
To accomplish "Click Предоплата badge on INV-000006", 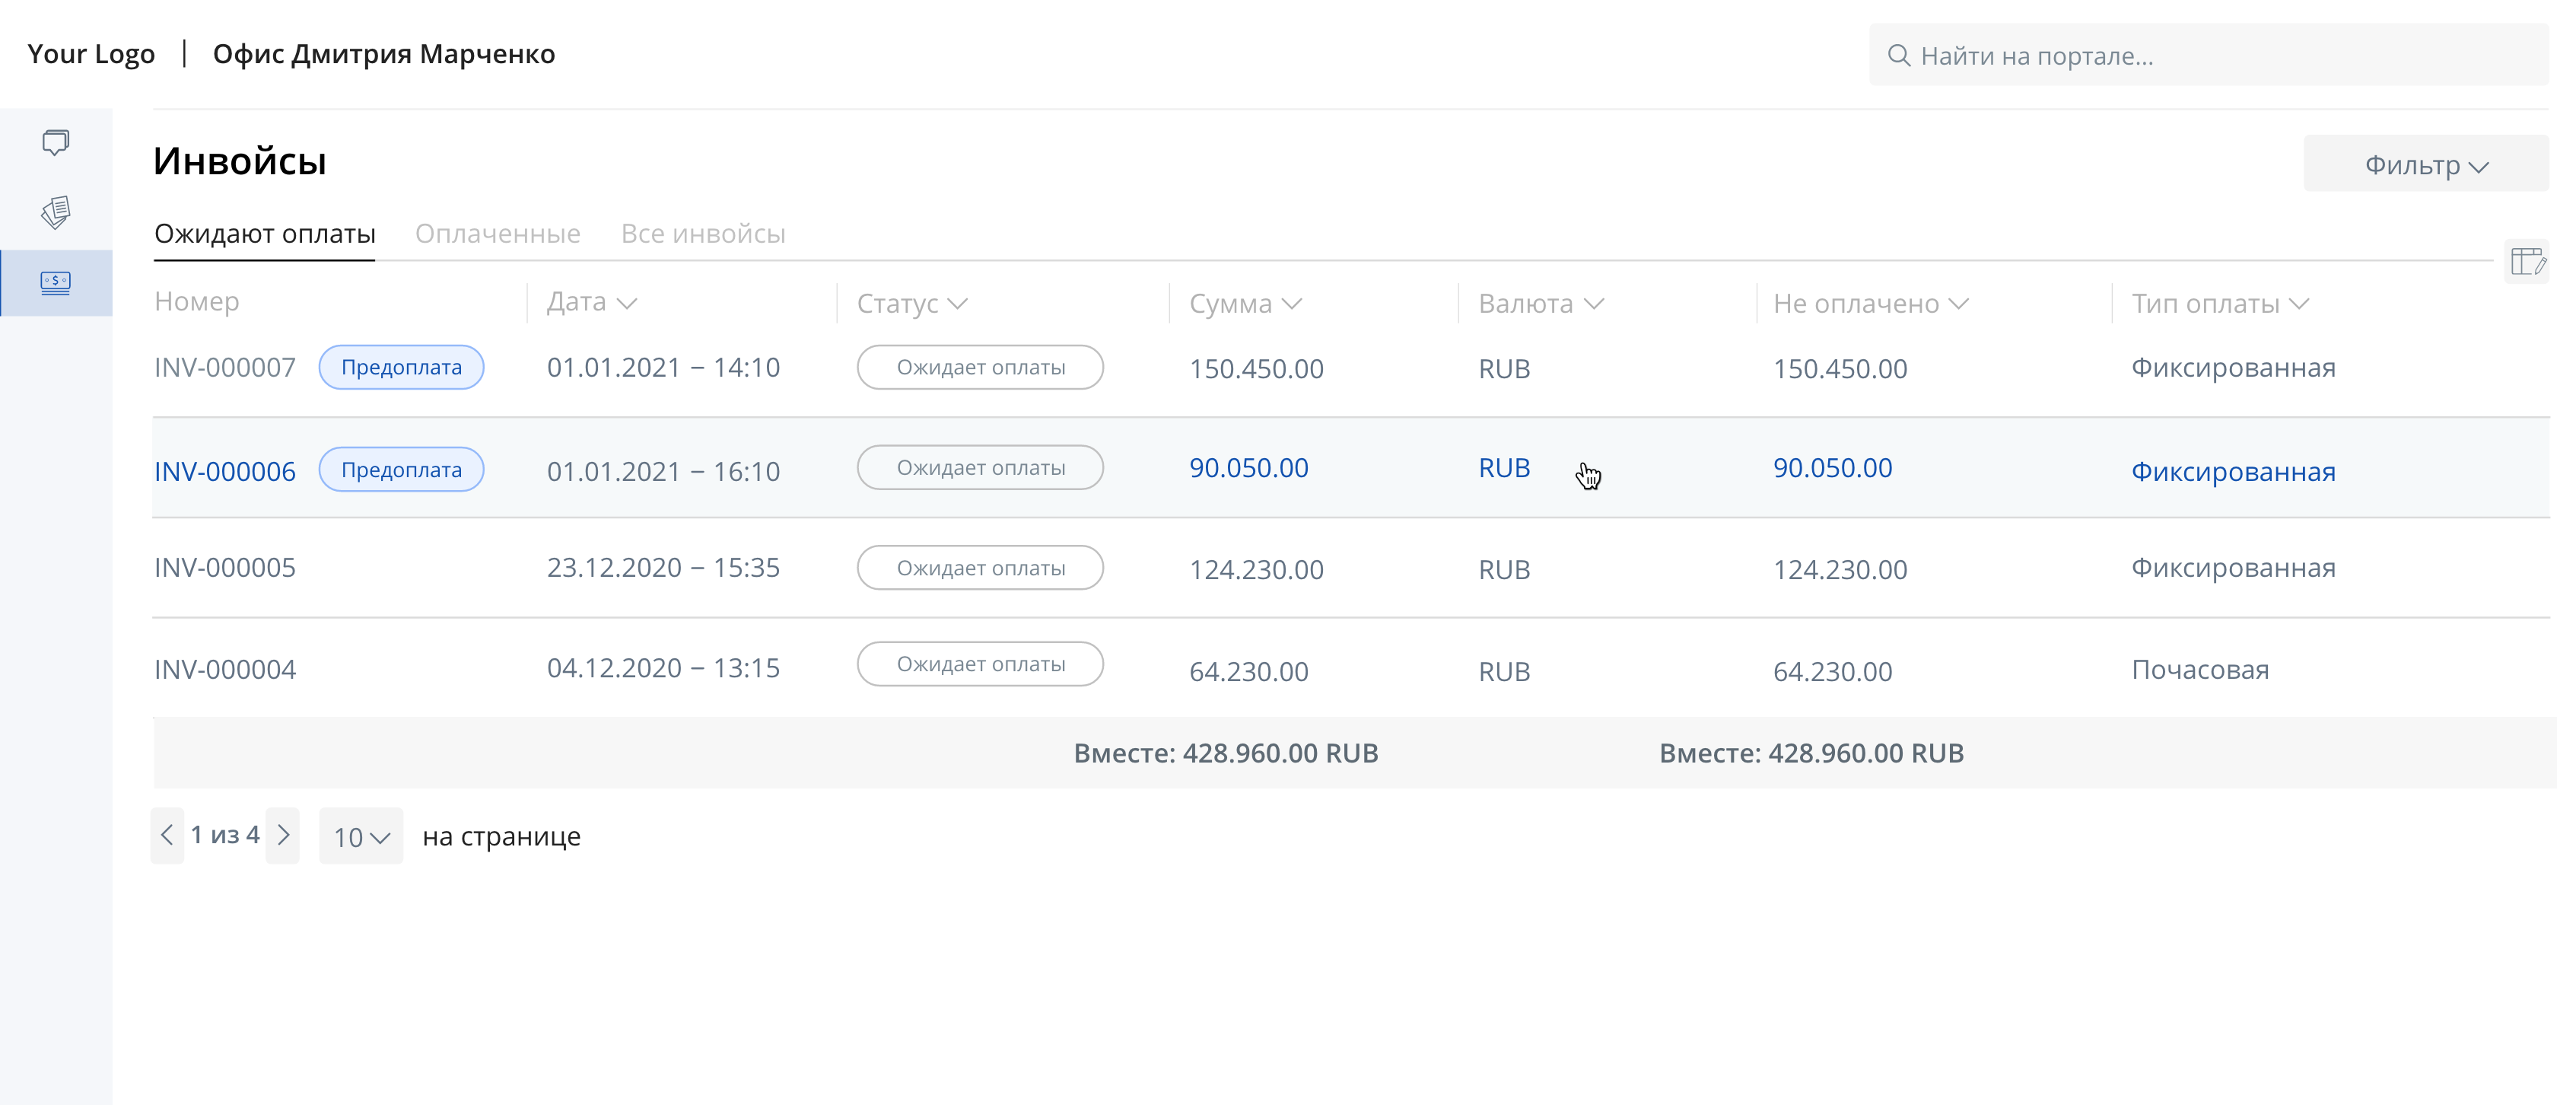I will pyautogui.click(x=402, y=469).
